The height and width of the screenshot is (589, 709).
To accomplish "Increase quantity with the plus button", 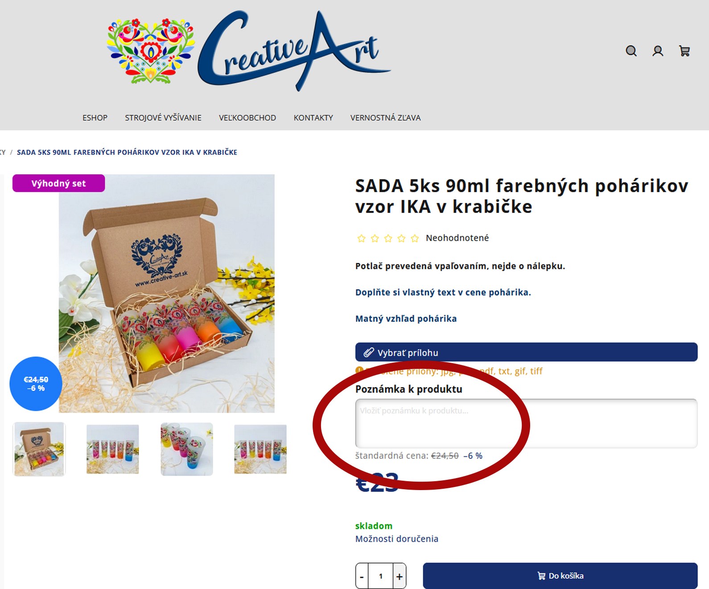I will (x=400, y=577).
